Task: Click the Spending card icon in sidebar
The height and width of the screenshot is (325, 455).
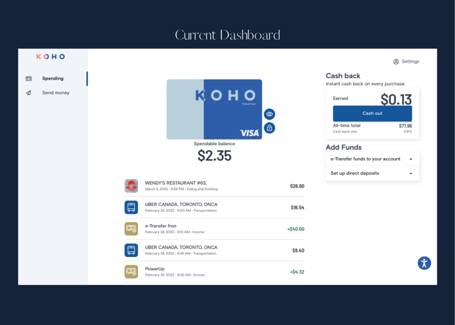Action: click(x=29, y=78)
